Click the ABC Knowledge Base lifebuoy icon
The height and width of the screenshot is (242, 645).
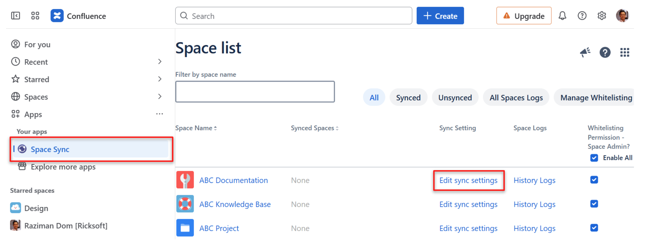(x=185, y=204)
